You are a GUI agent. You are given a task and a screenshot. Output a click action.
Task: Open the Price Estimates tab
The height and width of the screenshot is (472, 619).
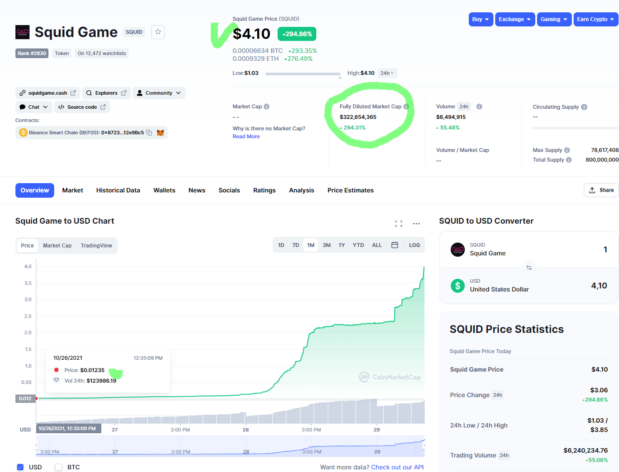(x=351, y=190)
